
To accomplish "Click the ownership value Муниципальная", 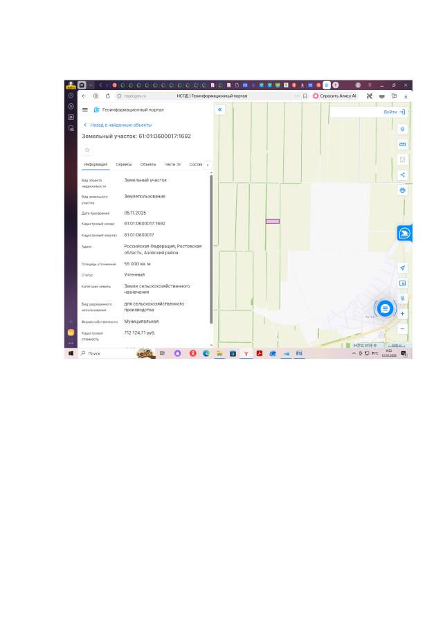I will coord(141,321).
